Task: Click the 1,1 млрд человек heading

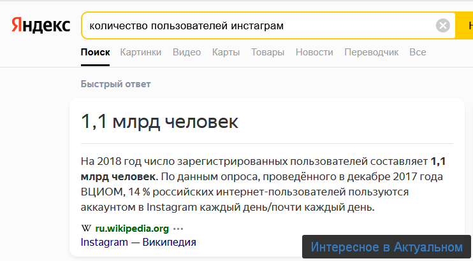Action: 159,122
